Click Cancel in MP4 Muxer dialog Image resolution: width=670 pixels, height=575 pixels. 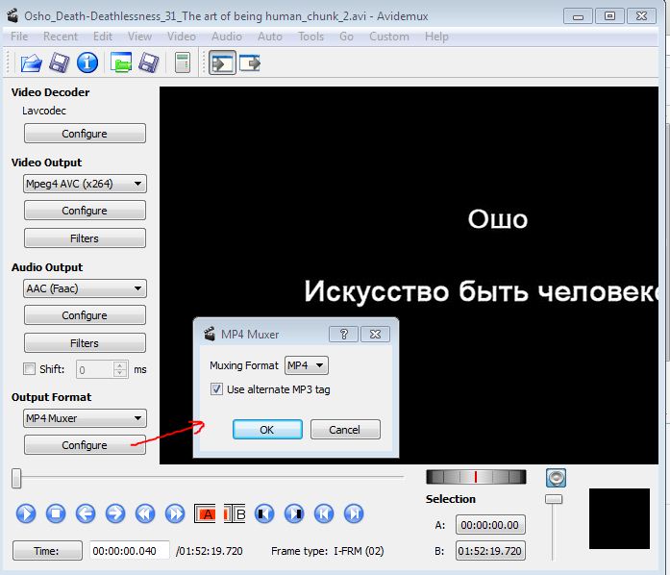pyautogui.click(x=345, y=430)
